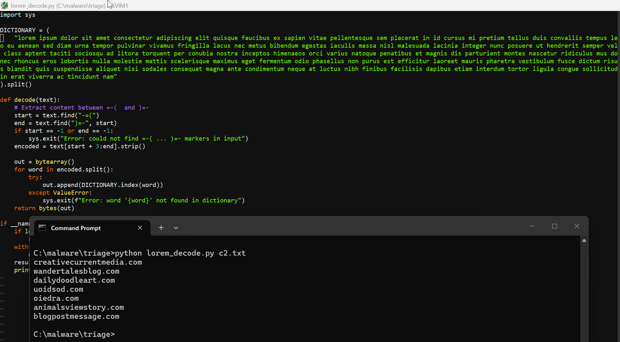Click the '# Extract content between' comment
Viewport: 620px width, 342px height.
(82, 108)
